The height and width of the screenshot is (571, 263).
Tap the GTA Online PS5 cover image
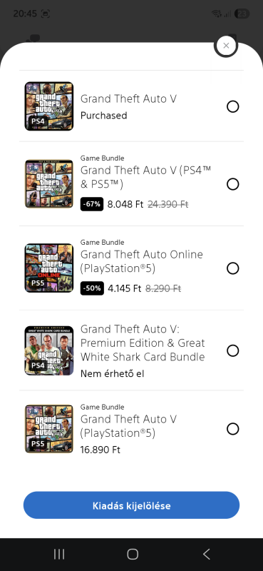pyautogui.click(x=49, y=268)
